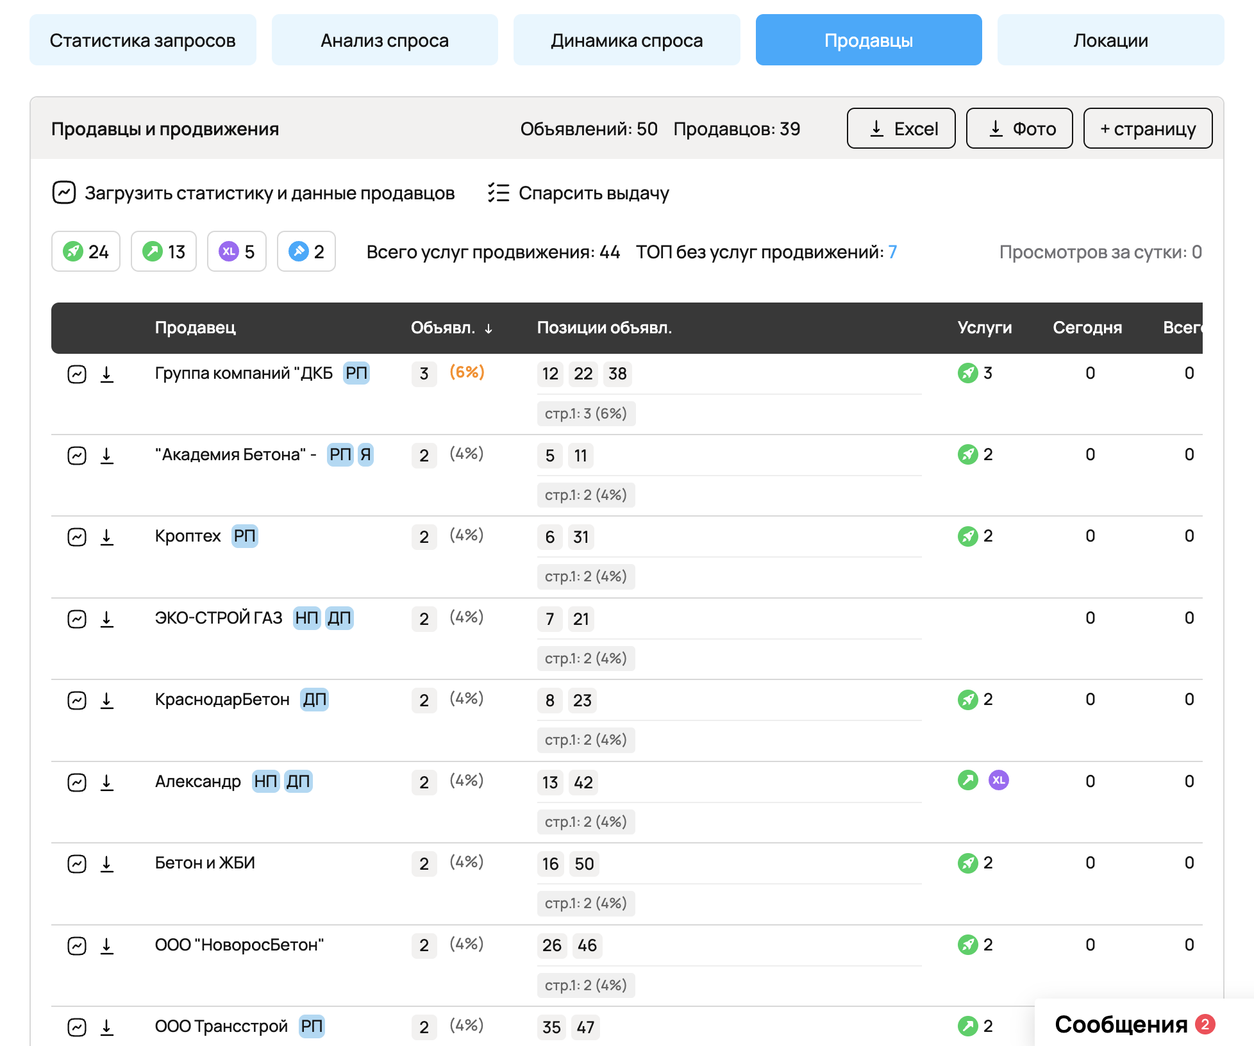The width and height of the screenshot is (1254, 1046).
Task: Click the Услуги column header
Action: (985, 328)
